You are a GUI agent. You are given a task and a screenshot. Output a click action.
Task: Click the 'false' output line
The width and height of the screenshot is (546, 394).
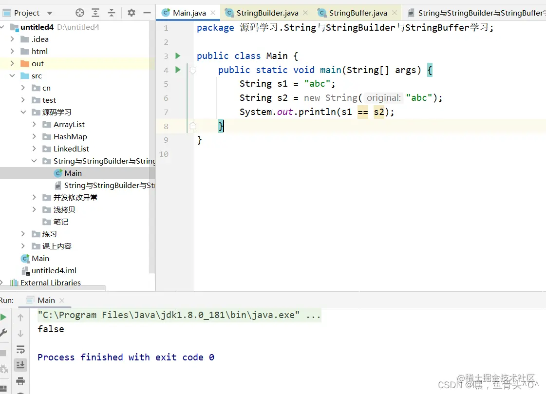51,329
